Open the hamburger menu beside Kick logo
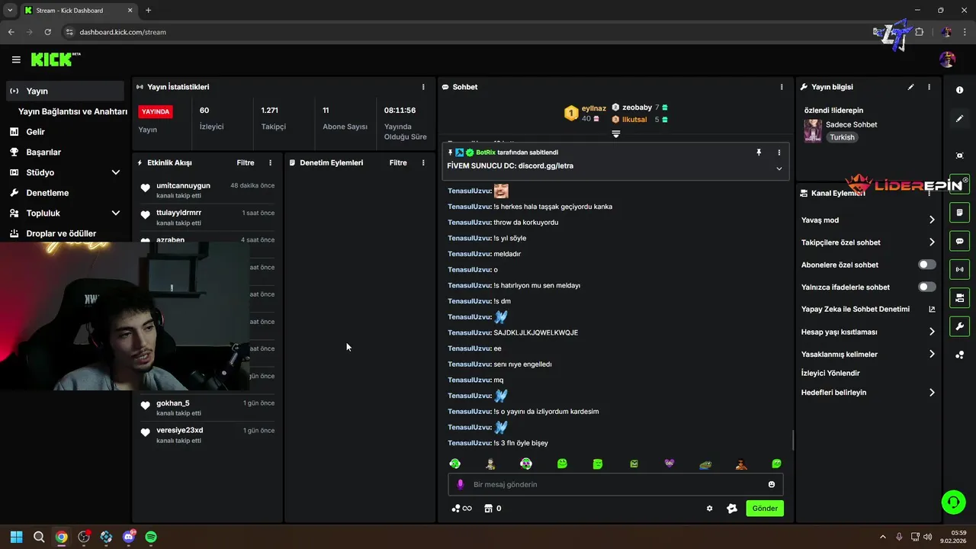The width and height of the screenshot is (976, 549). [16, 59]
